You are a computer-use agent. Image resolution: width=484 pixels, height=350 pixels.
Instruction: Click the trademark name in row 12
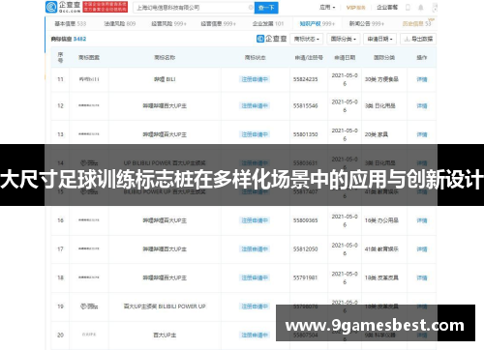click(x=165, y=105)
